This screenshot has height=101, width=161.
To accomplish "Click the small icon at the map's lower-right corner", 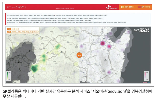I will click(x=149, y=82).
